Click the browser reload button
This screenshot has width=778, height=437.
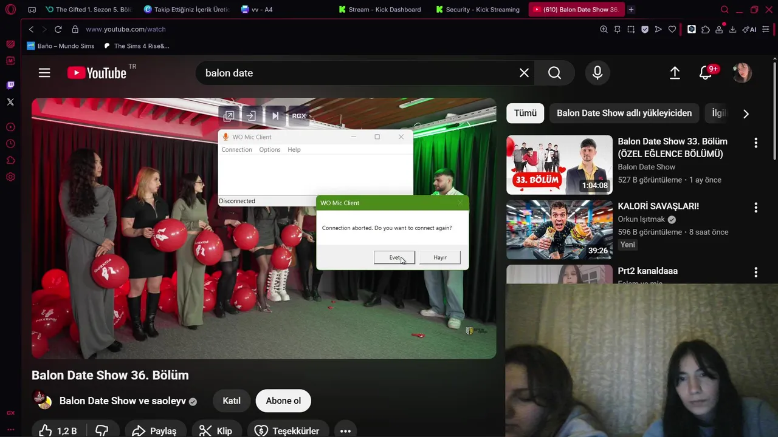pos(58,29)
